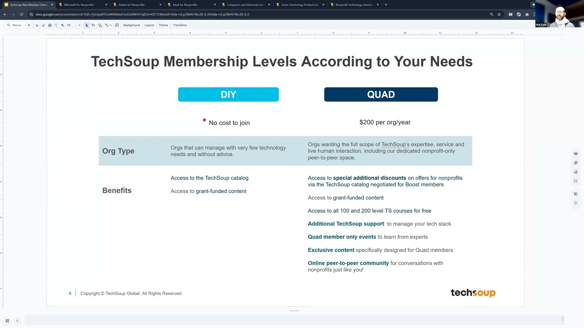The width and height of the screenshot is (584, 328).
Task: Open the slide grid view
Action: [7, 321]
